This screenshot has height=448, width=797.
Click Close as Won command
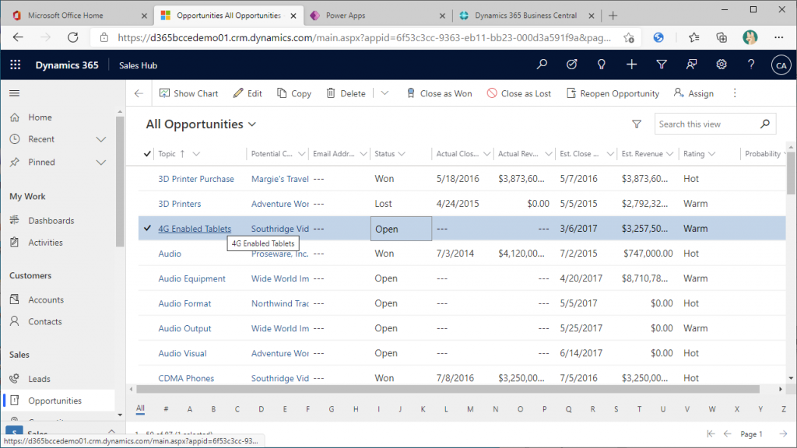coord(439,93)
